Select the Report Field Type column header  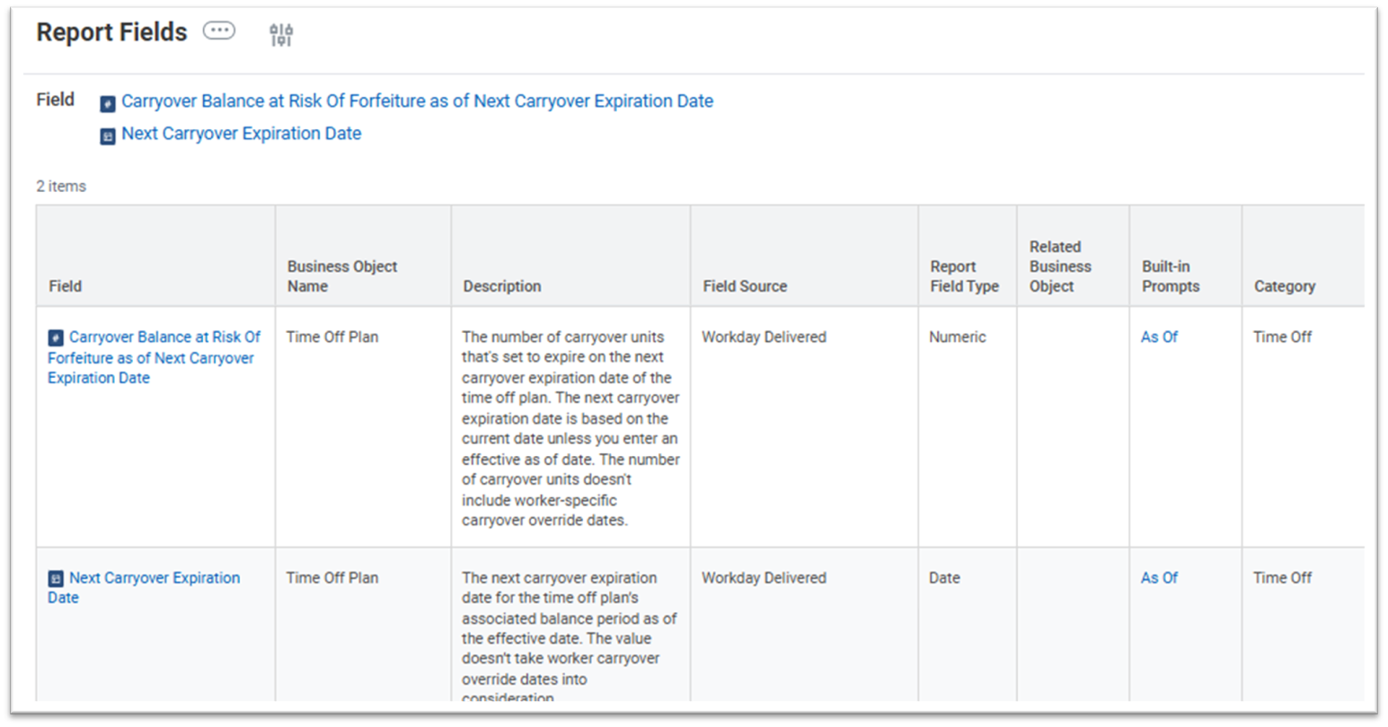(964, 276)
